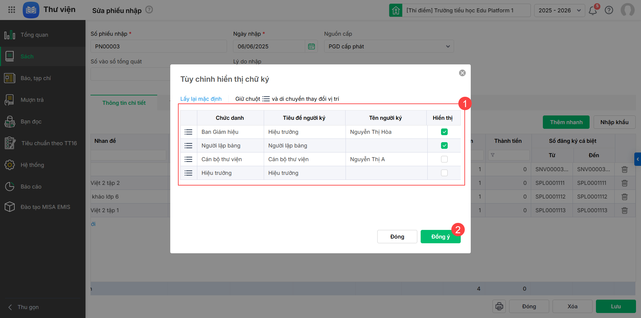Screen dimensions: 641x318
Task: Open help icon beside Sửa phiếu nhập
Action: pyautogui.click(x=149, y=10)
